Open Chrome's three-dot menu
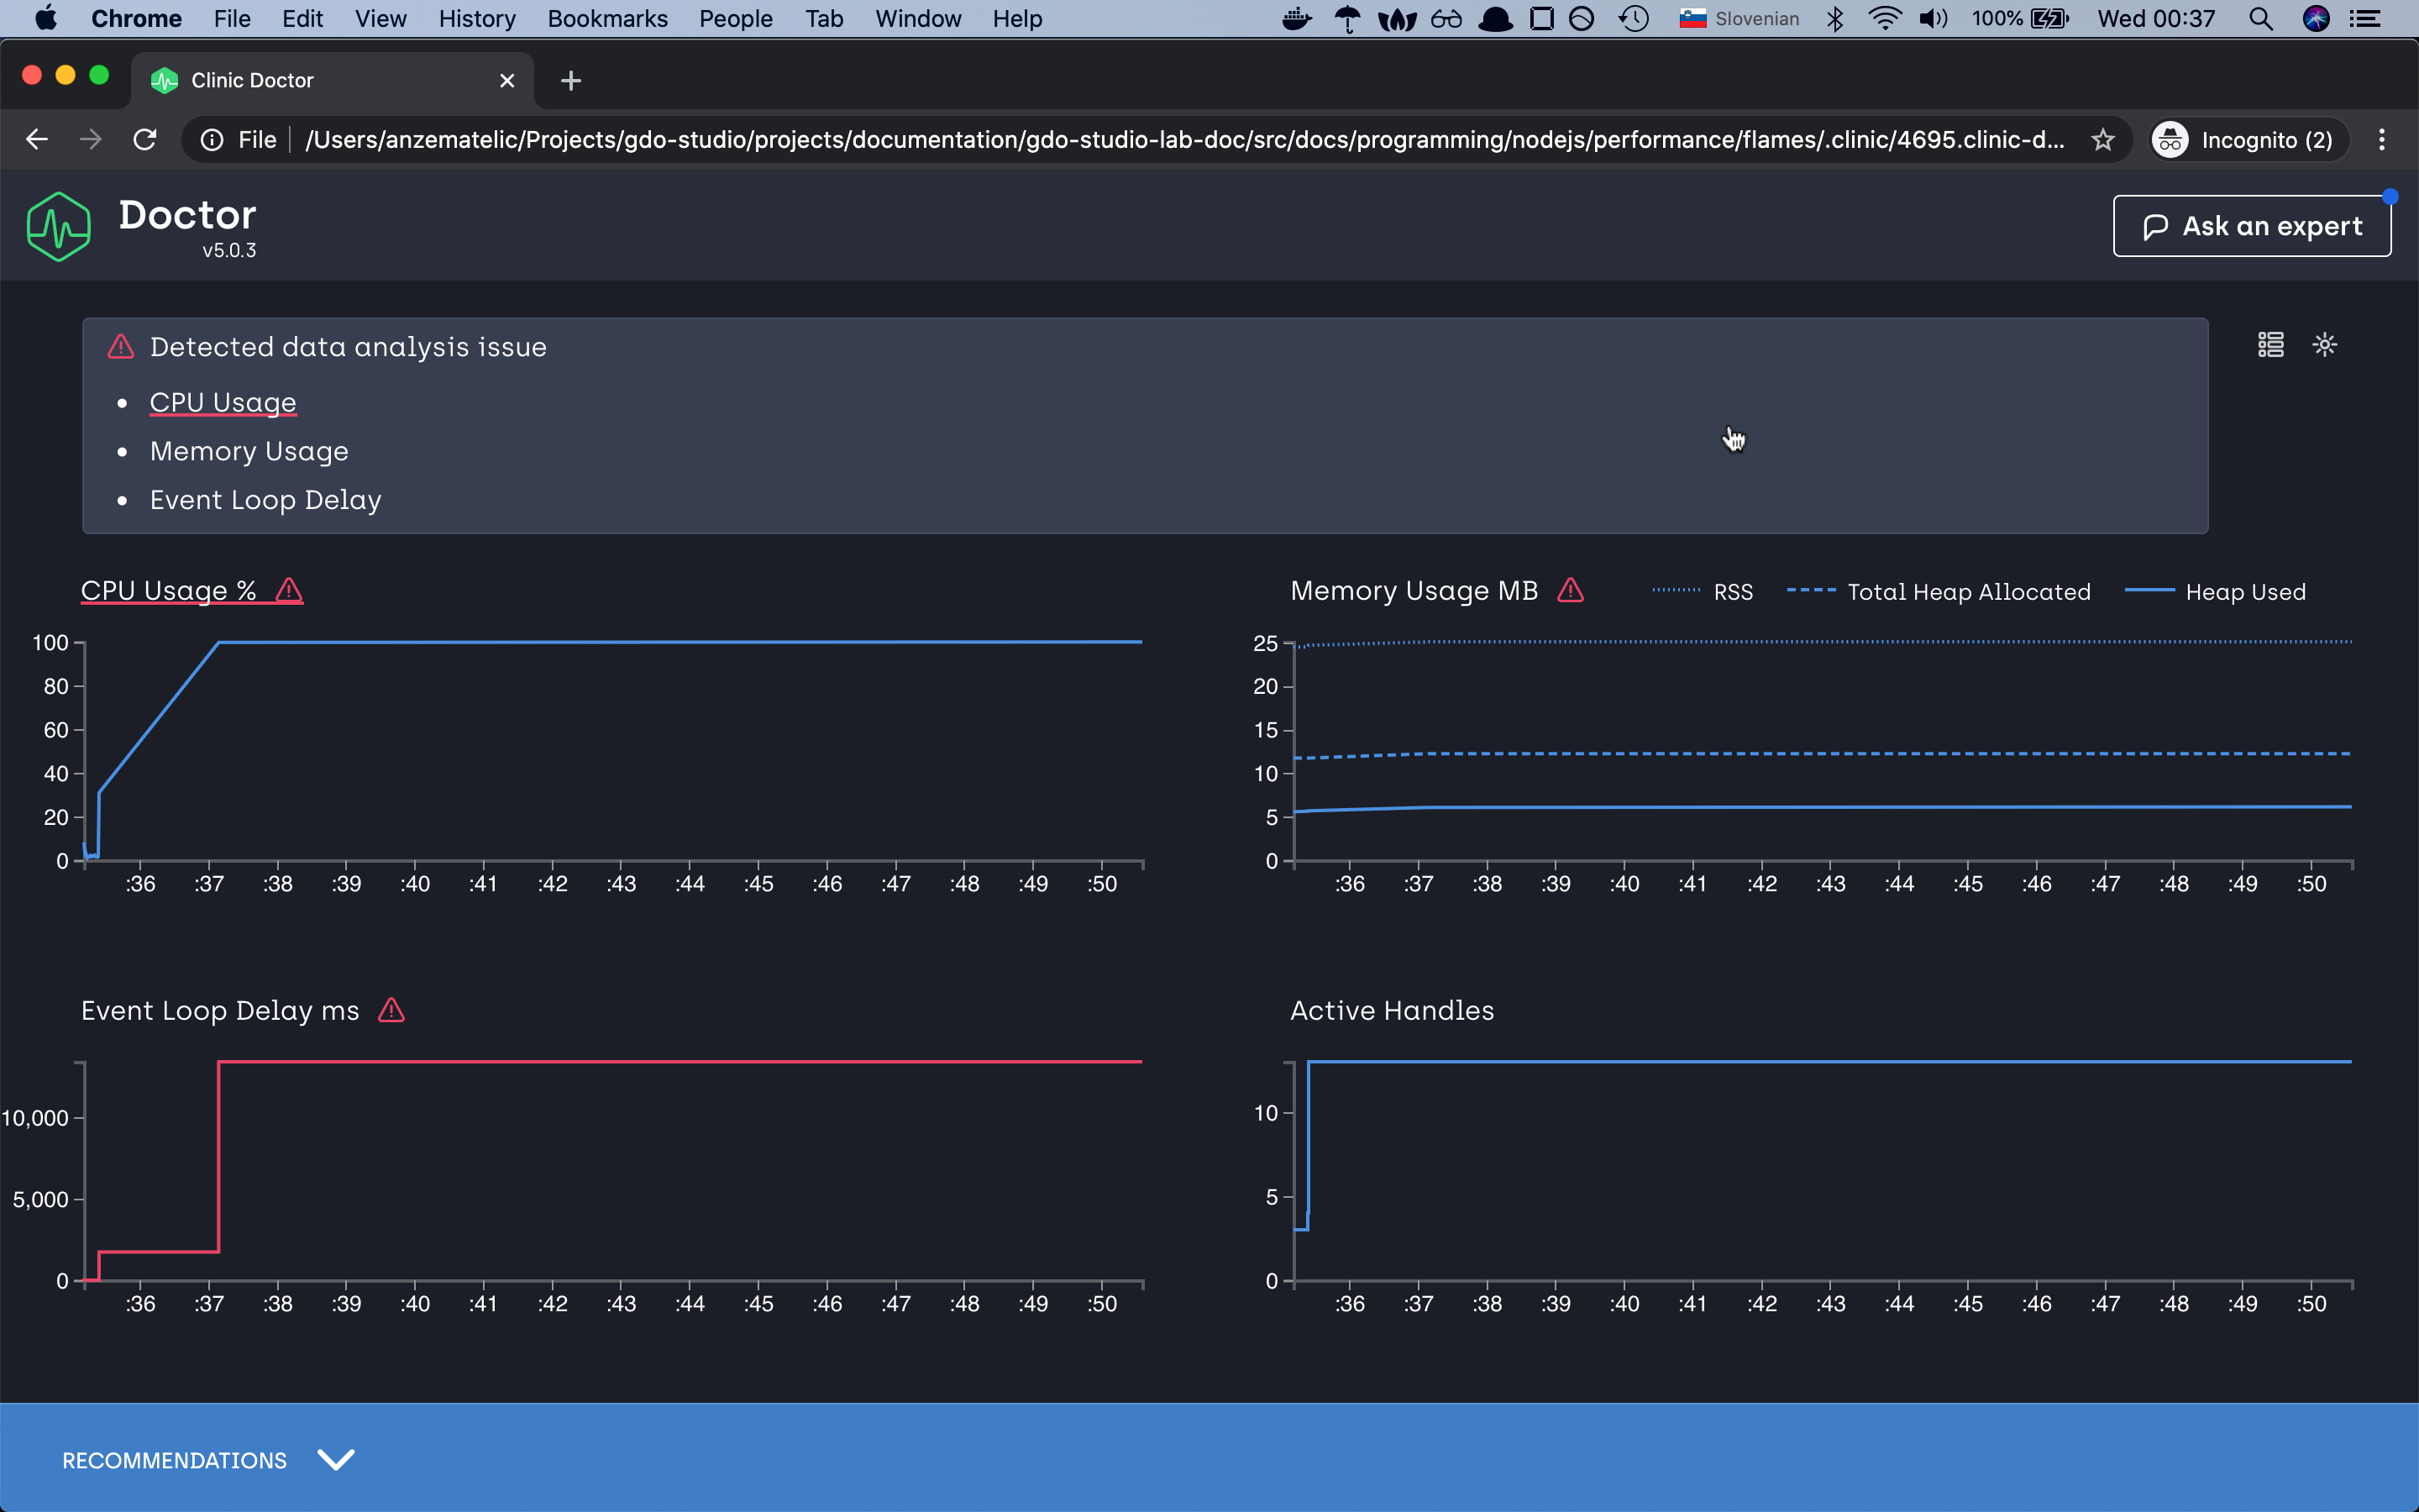2419x1512 pixels. pyautogui.click(x=2381, y=140)
